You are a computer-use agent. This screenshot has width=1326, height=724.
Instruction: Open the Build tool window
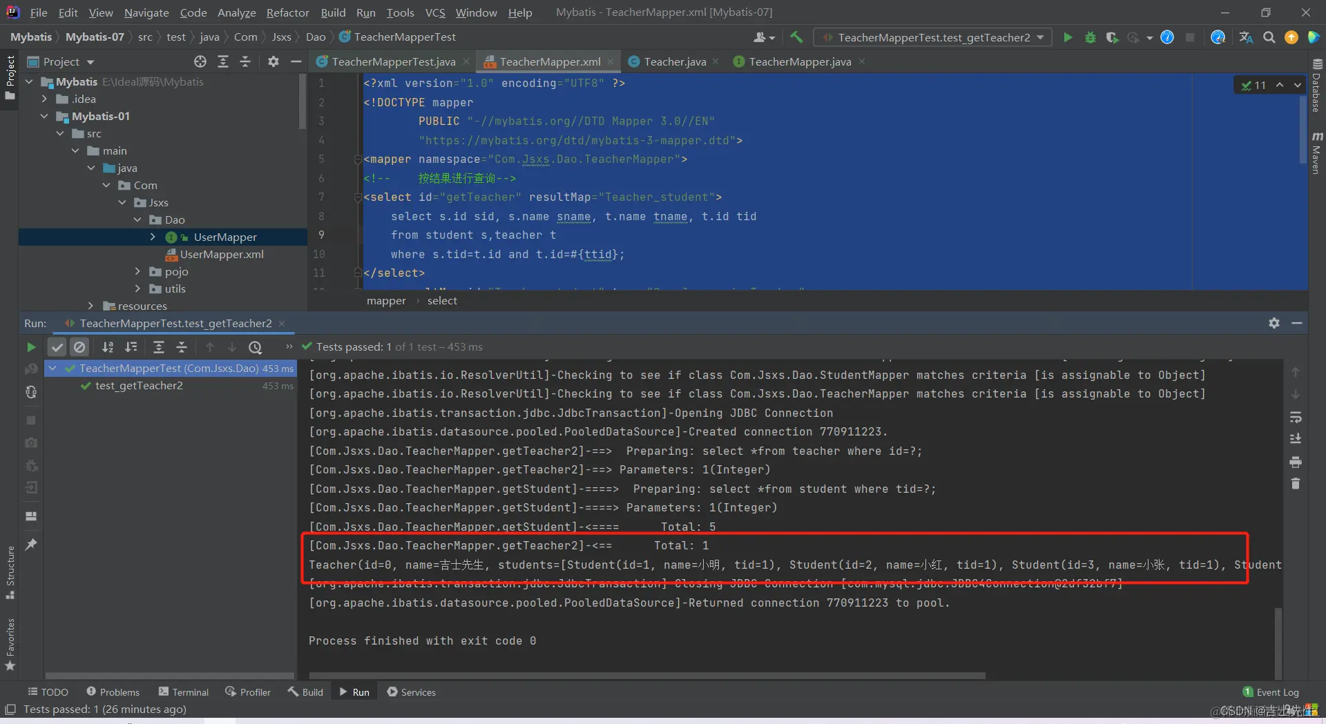[x=305, y=692]
